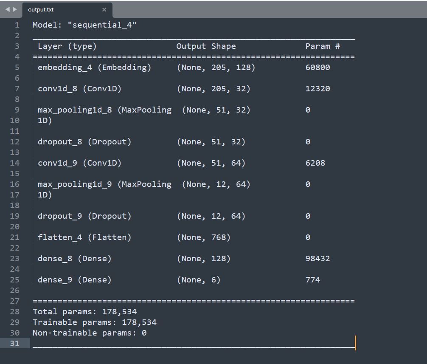
Task: Click line number 14 in the gutter
Action: point(15,163)
